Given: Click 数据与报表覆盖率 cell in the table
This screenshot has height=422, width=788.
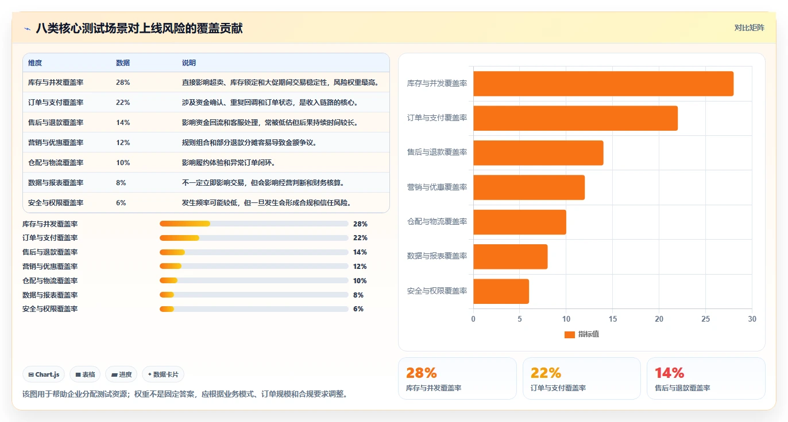Looking at the screenshot, I should tap(56, 183).
